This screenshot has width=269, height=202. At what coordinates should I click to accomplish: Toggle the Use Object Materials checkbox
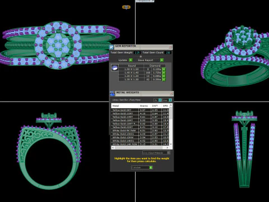[168, 153]
